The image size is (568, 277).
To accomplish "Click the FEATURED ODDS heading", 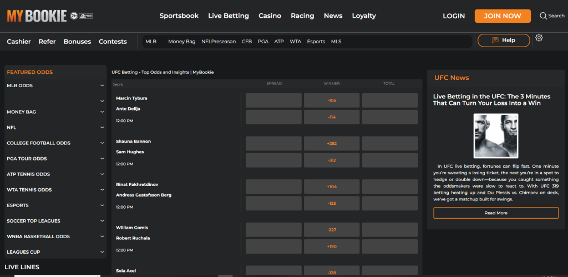I will (x=30, y=72).
